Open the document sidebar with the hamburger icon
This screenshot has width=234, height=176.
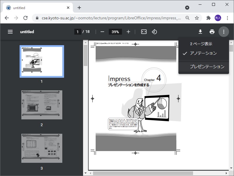click(10, 31)
